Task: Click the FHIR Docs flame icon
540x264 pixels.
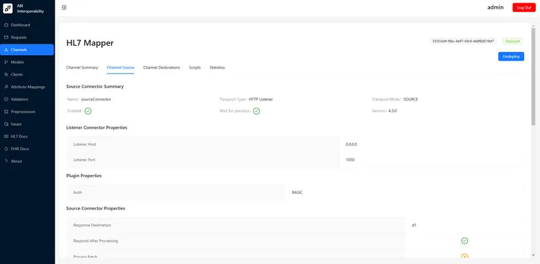Action: coord(6,149)
